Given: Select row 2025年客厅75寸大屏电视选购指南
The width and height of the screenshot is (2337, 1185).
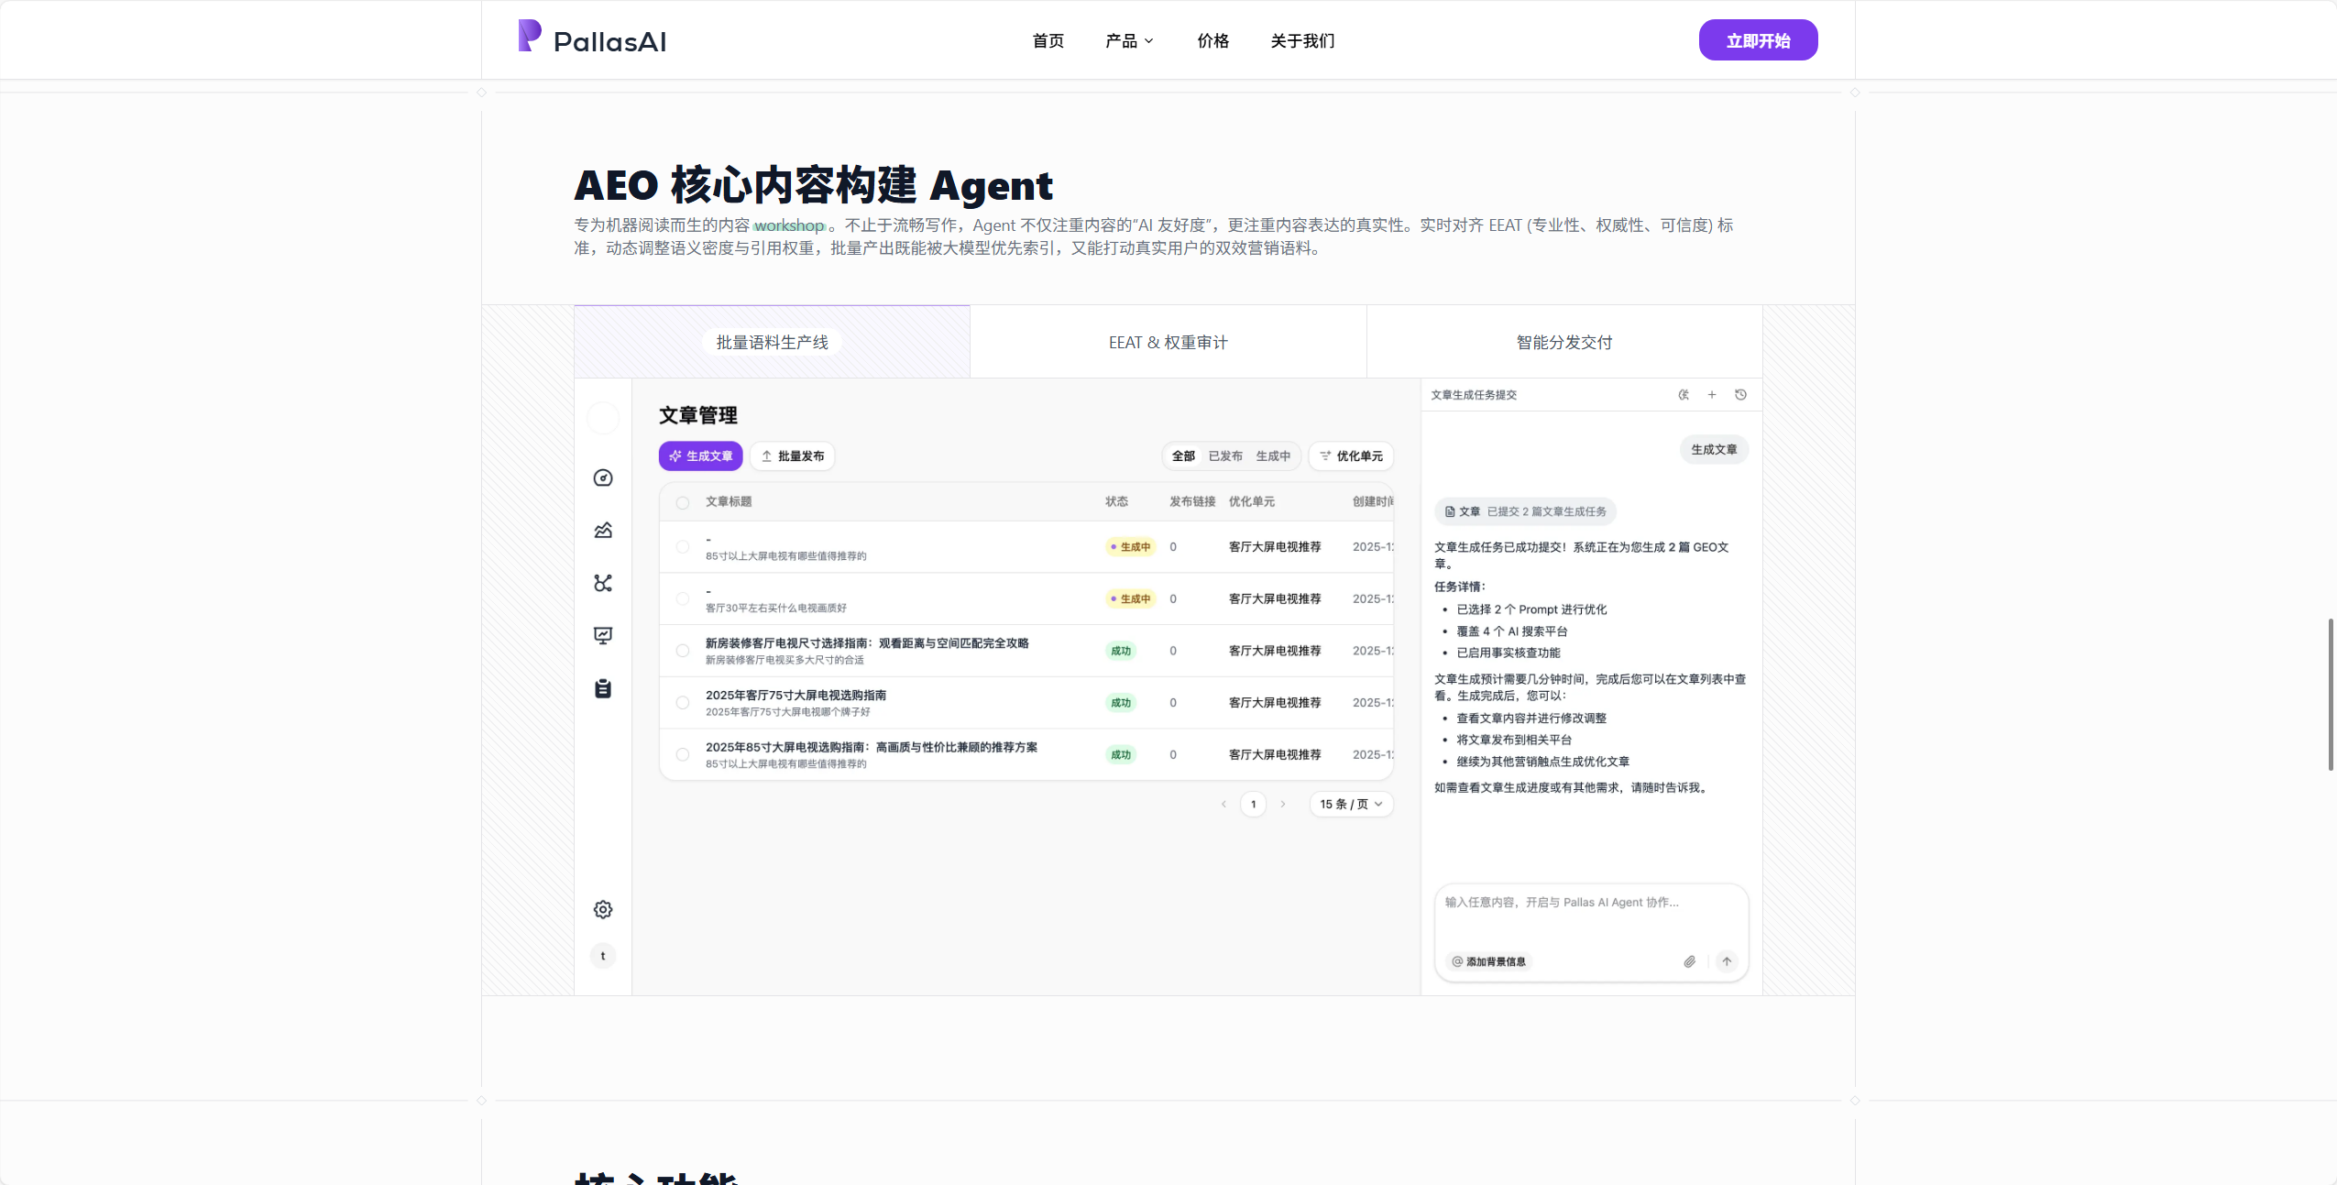Looking at the screenshot, I should point(683,703).
